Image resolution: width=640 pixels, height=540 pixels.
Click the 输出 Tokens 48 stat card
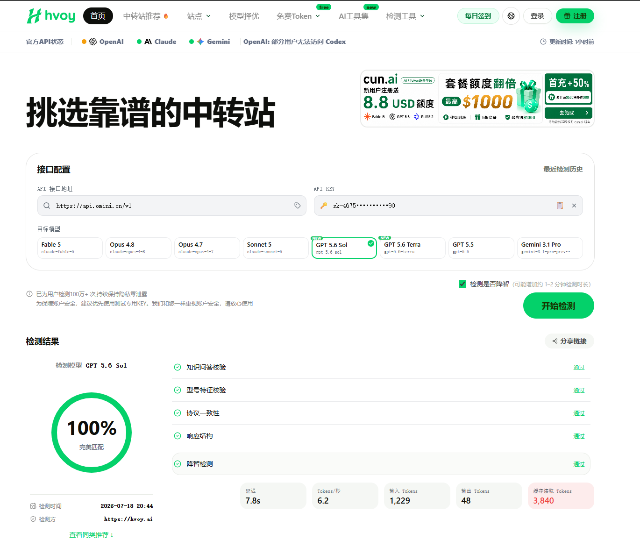pyautogui.click(x=489, y=496)
